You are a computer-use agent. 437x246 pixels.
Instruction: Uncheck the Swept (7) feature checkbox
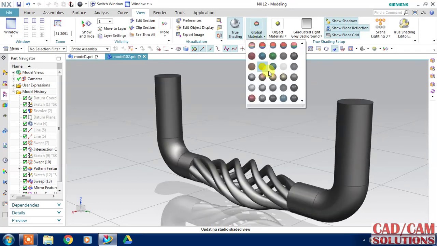click(x=25, y=143)
